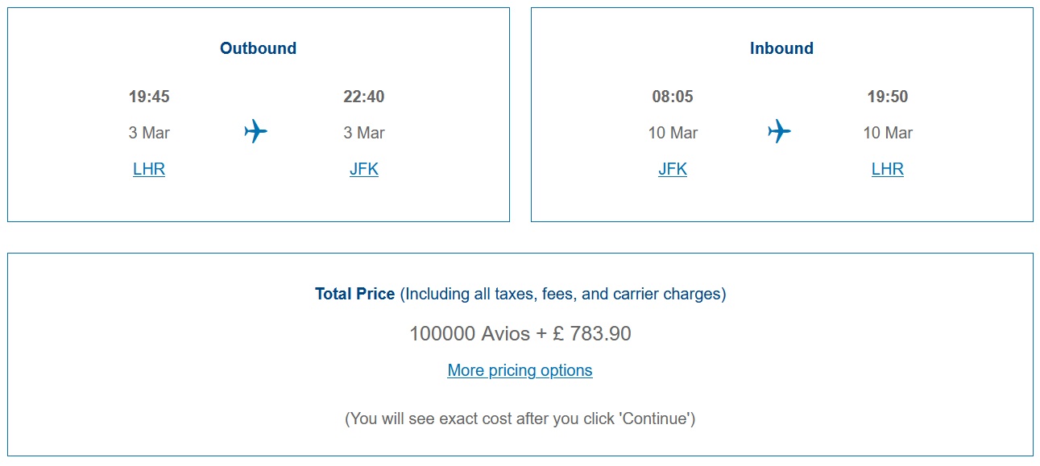Click the 10 Mar date under 08:05
This screenshot has width=1040, height=466.
pos(673,133)
